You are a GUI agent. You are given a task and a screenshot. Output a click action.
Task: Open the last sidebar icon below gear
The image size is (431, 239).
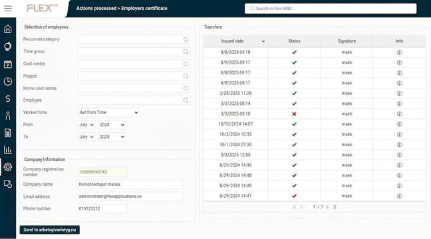point(8,184)
